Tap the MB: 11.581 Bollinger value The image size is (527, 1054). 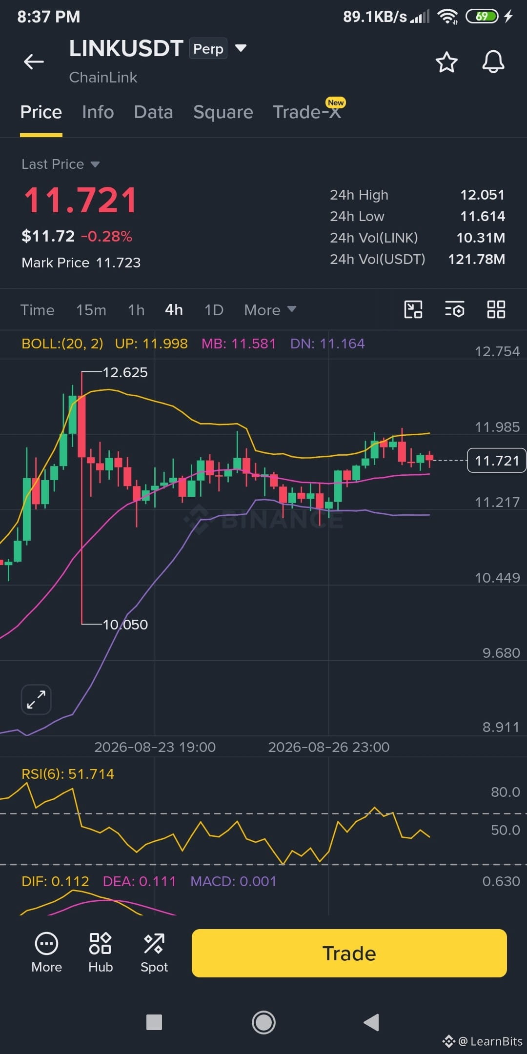pyautogui.click(x=239, y=344)
